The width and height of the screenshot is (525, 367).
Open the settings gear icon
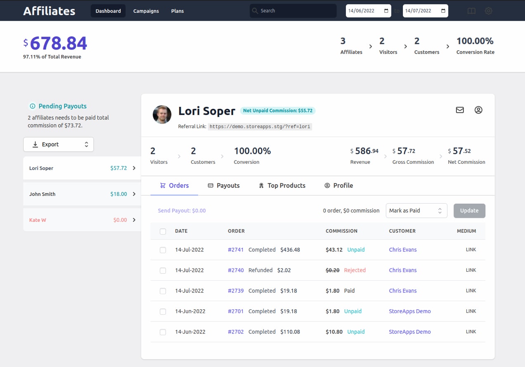point(488,11)
